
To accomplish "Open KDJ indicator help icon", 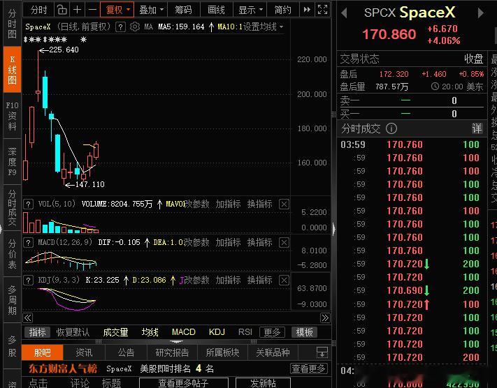I will [x=28, y=281].
